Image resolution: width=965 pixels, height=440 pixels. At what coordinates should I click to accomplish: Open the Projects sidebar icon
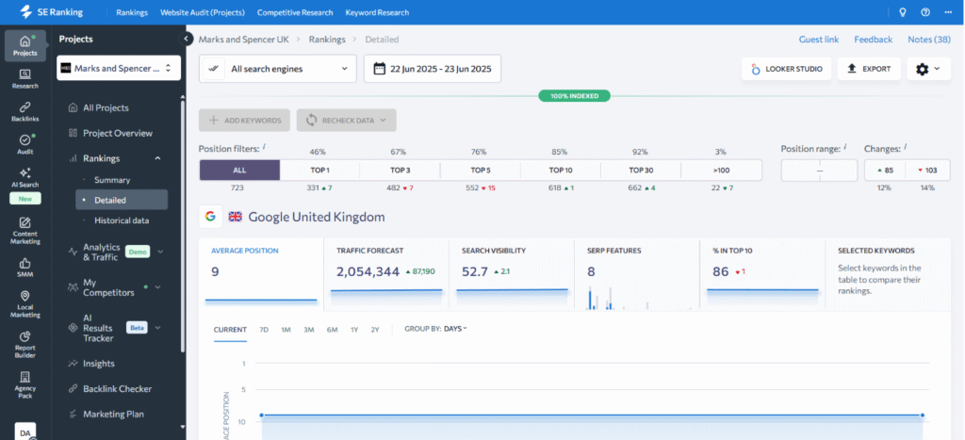click(x=25, y=45)
